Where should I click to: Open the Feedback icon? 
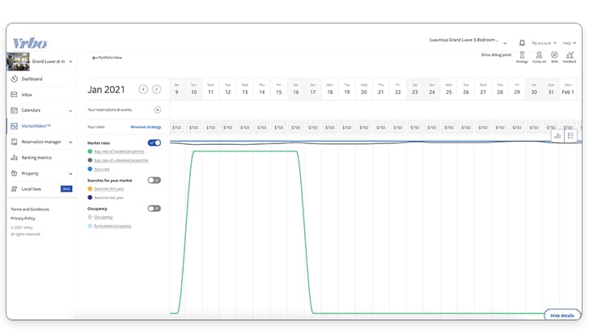(x=570, y=57)
